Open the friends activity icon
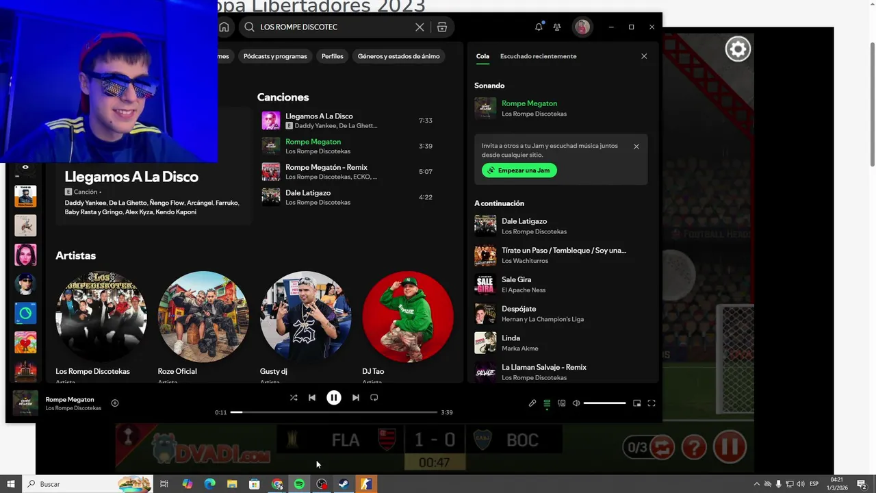Screen dimensions: 876x493 (x=557, y=27)
